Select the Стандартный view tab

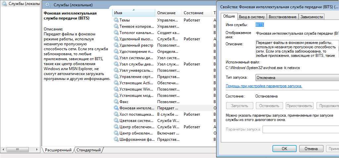click(x=89, y=150)
